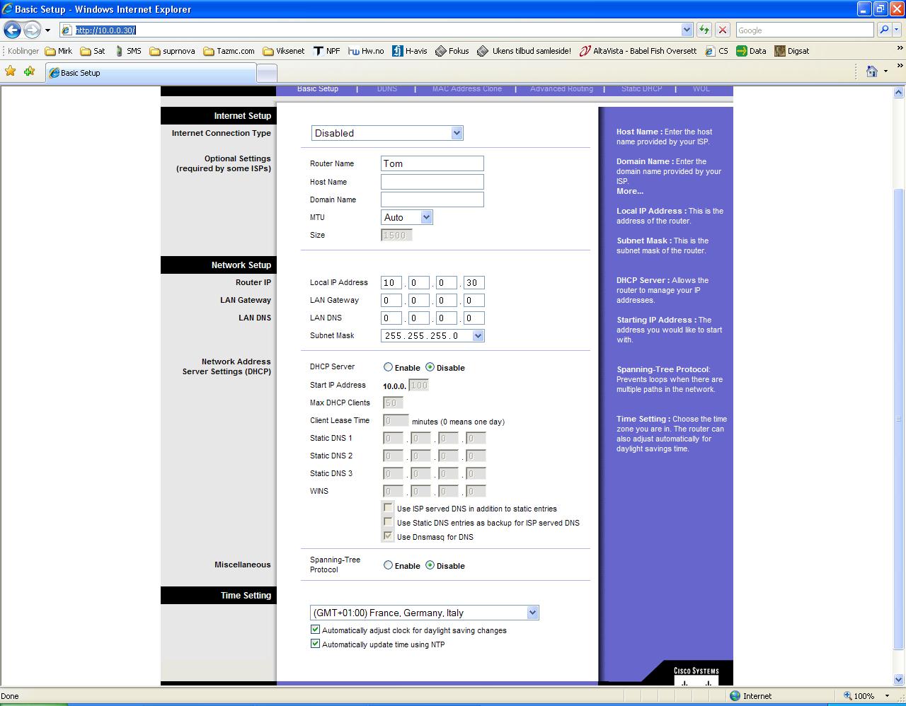Open the Data bookmark

pyautogui.click(x=751, y=51)
